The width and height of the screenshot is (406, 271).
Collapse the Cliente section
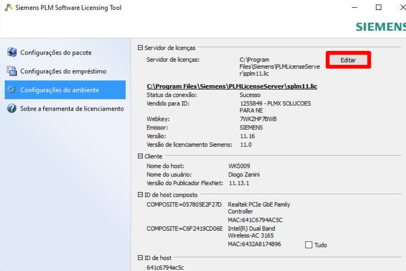click(141, 156)
